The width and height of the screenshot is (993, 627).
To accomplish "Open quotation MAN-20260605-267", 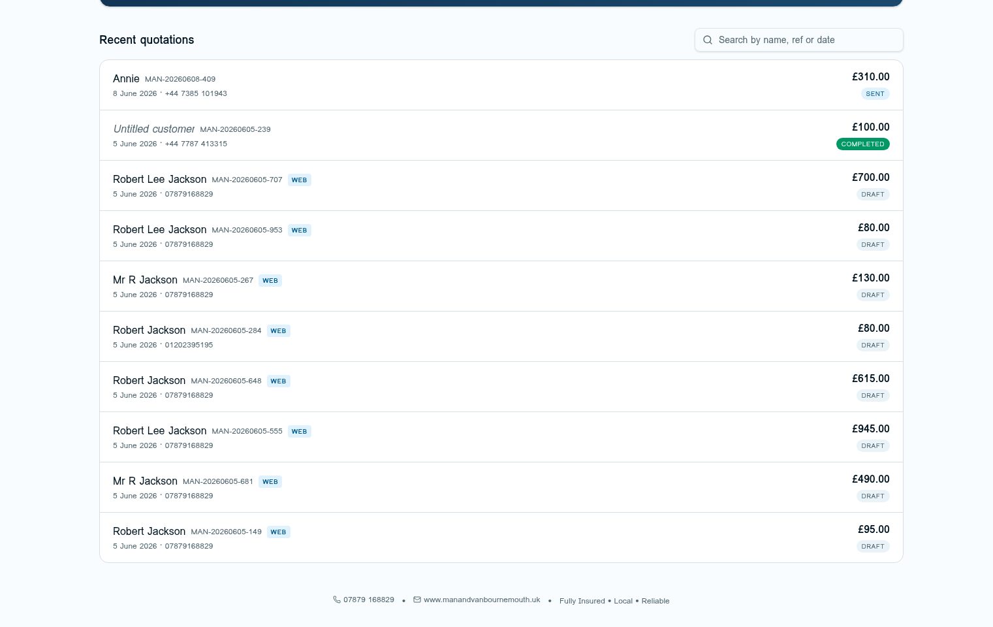I will pos(501,286).
